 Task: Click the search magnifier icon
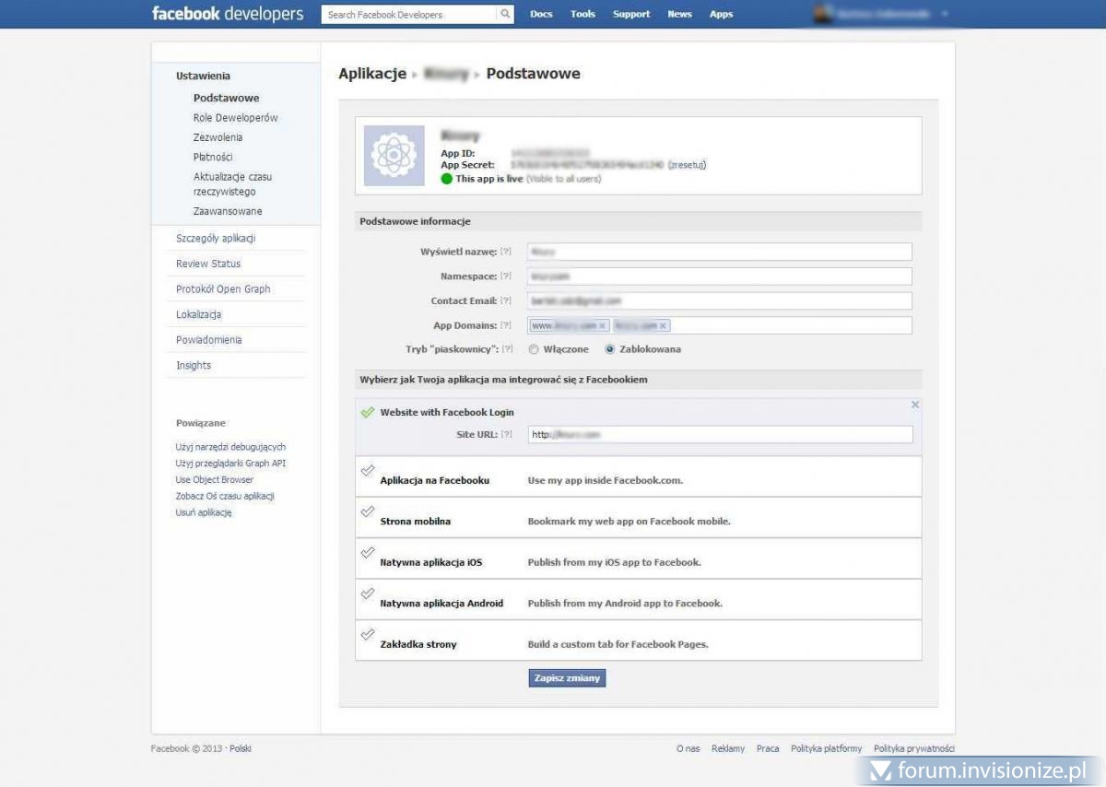click(505, 15)
